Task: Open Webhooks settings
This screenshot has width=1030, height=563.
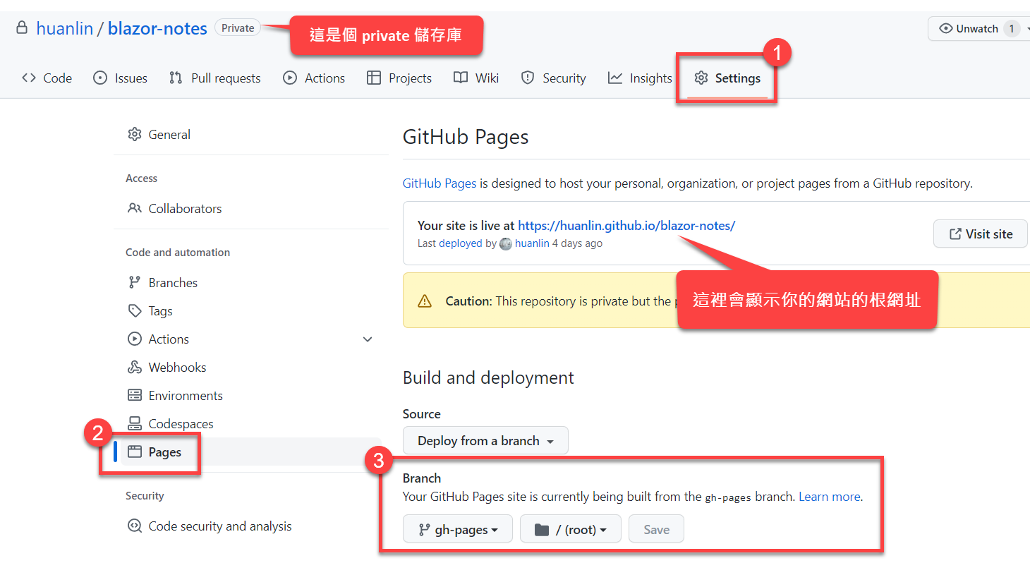Action: 177,367
